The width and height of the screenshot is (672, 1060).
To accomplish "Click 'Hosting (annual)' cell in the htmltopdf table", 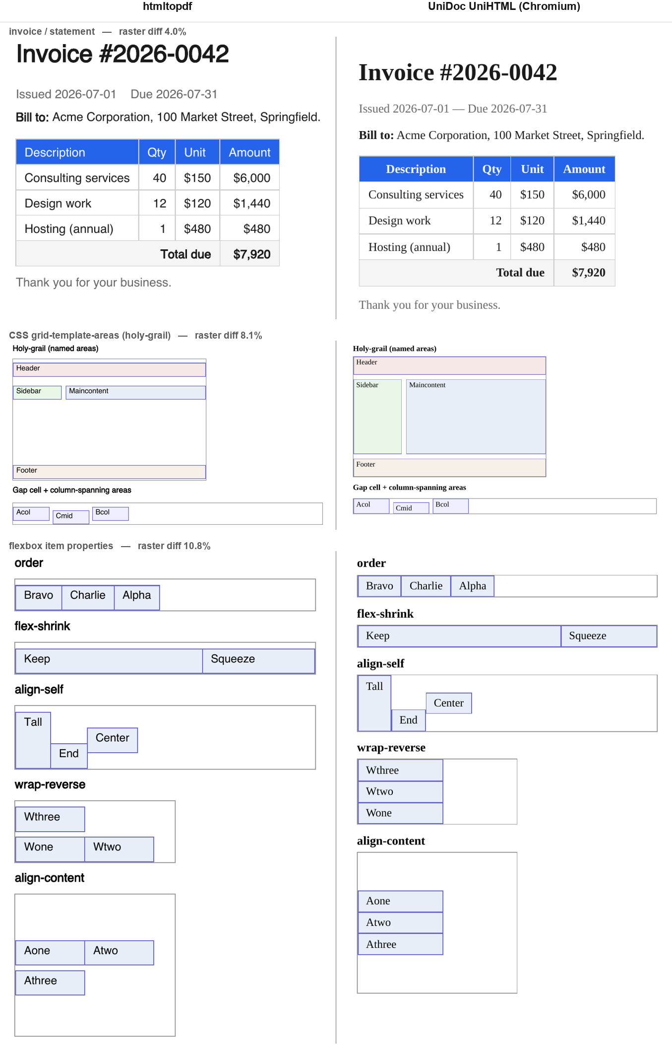I will [x=77, y=228].
